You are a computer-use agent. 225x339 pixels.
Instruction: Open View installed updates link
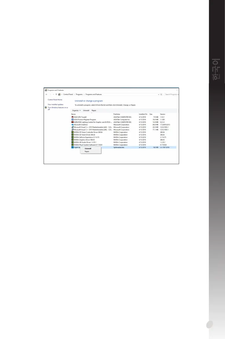(x=56, y=104)
